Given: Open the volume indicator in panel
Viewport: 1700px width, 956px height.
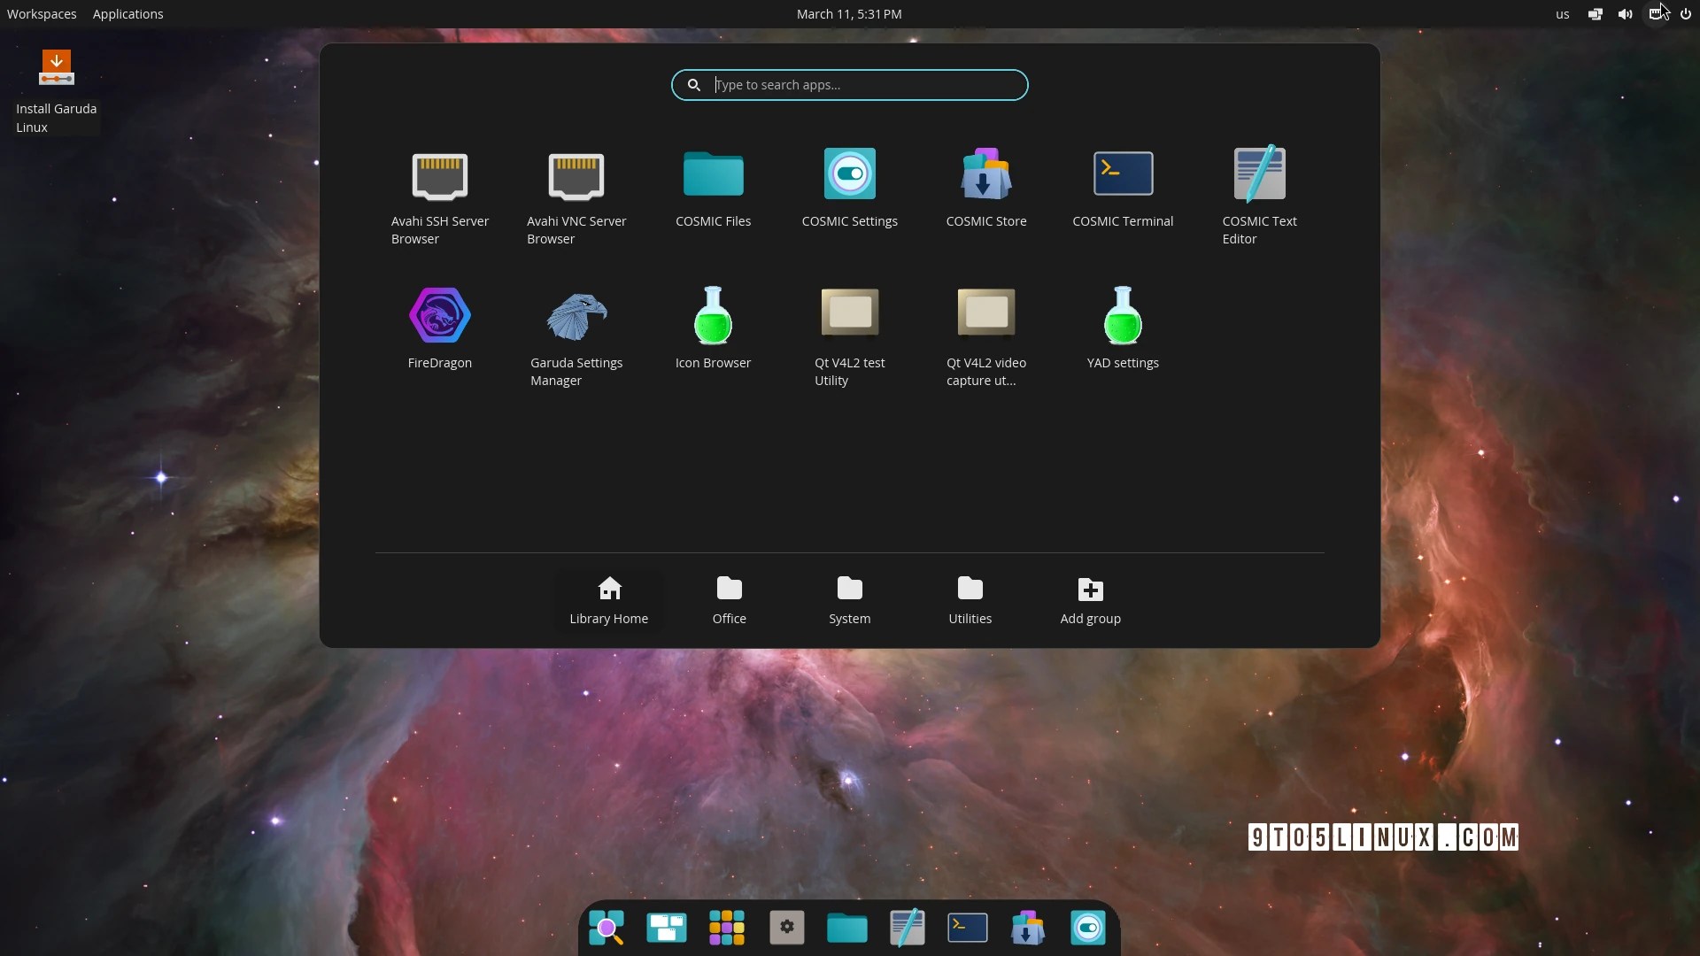Looking at the screenshot, I should click(x=1625, y=14).
